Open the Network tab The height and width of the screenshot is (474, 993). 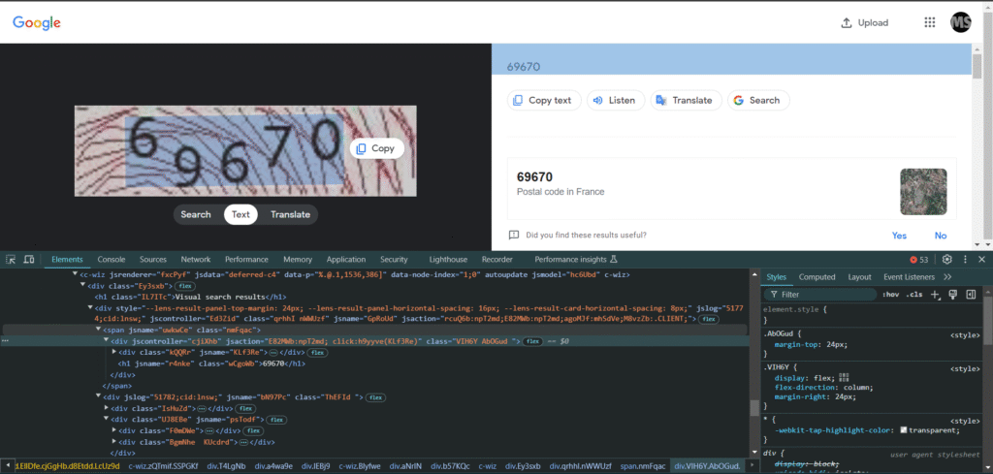pos(195,260)
